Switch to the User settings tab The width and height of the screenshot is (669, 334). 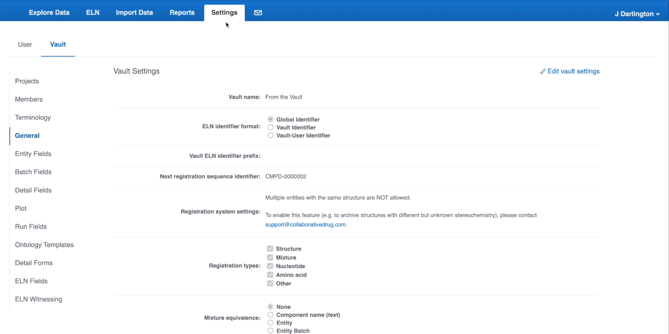(25, 44)
